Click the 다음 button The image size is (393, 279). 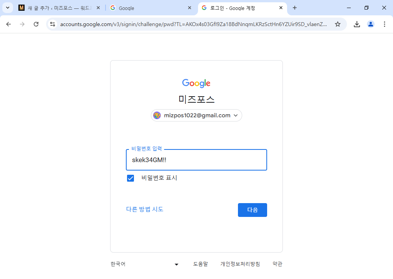pyautogui.click(x=253, y=210)
